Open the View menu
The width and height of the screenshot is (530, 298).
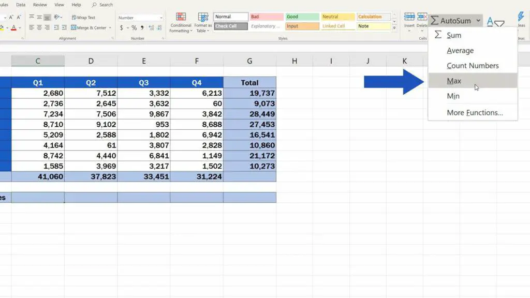59,5
